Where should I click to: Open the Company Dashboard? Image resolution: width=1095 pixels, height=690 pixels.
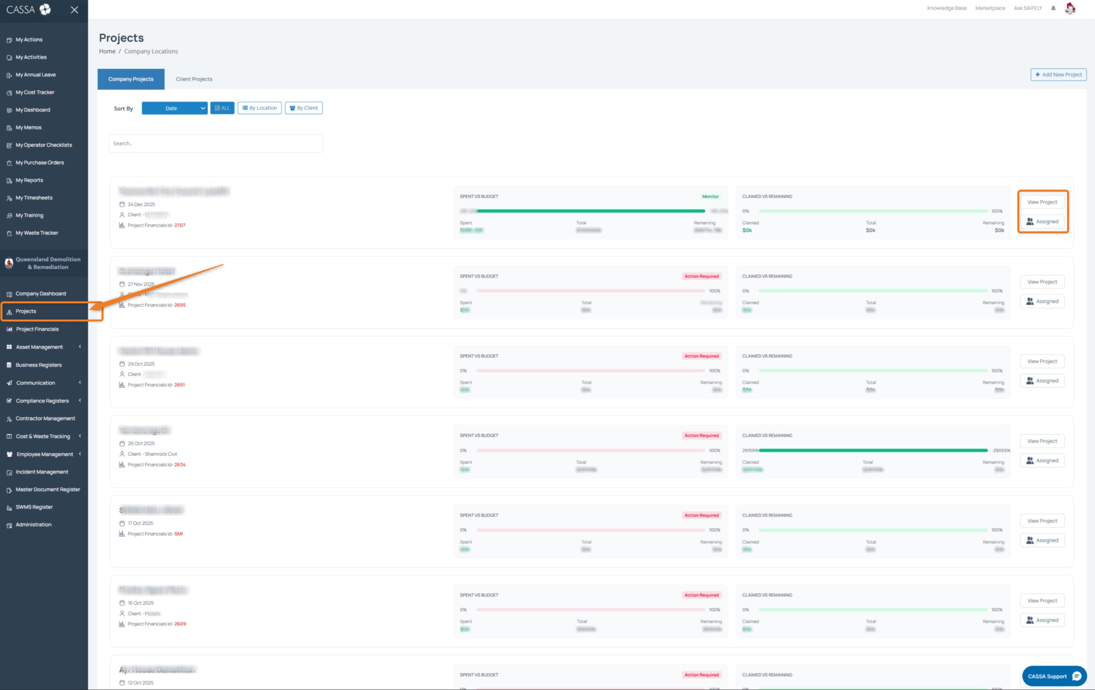point(40,293)
